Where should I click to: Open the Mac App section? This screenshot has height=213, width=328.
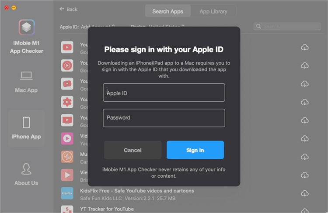26,82
